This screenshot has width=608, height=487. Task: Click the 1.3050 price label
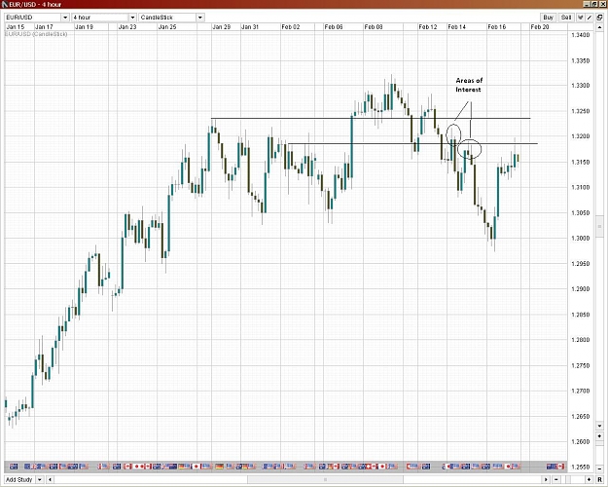(581, 213)
